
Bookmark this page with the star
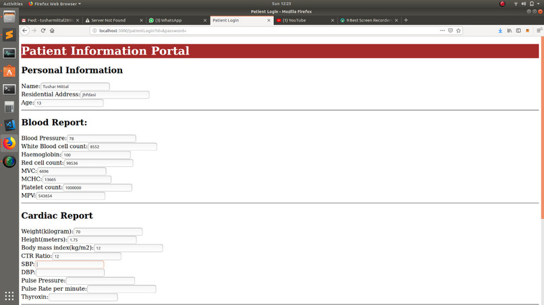tap(458, 30)
